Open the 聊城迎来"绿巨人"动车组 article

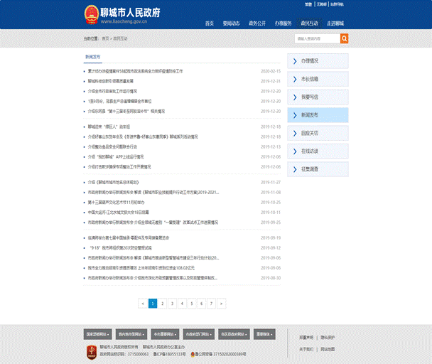coord(109,127)
